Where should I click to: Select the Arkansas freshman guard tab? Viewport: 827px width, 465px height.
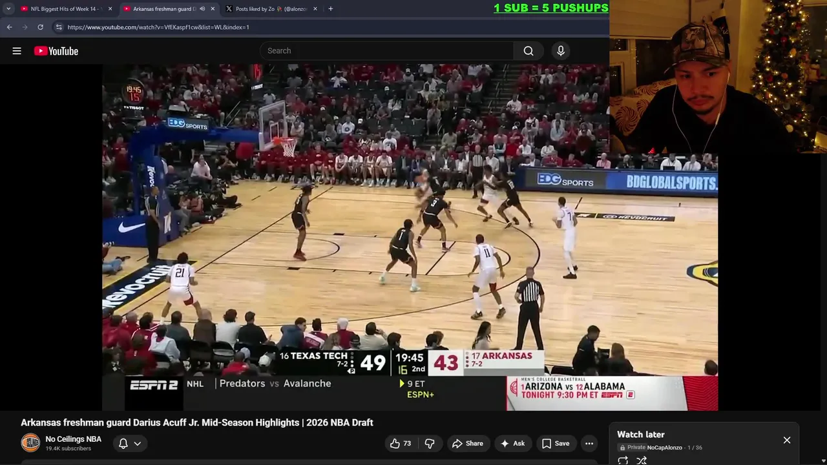coord(164,9)
